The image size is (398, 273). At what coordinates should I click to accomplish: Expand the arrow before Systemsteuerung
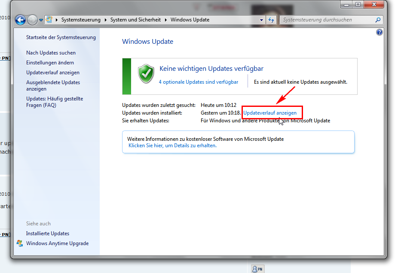(x=56, y=20)
